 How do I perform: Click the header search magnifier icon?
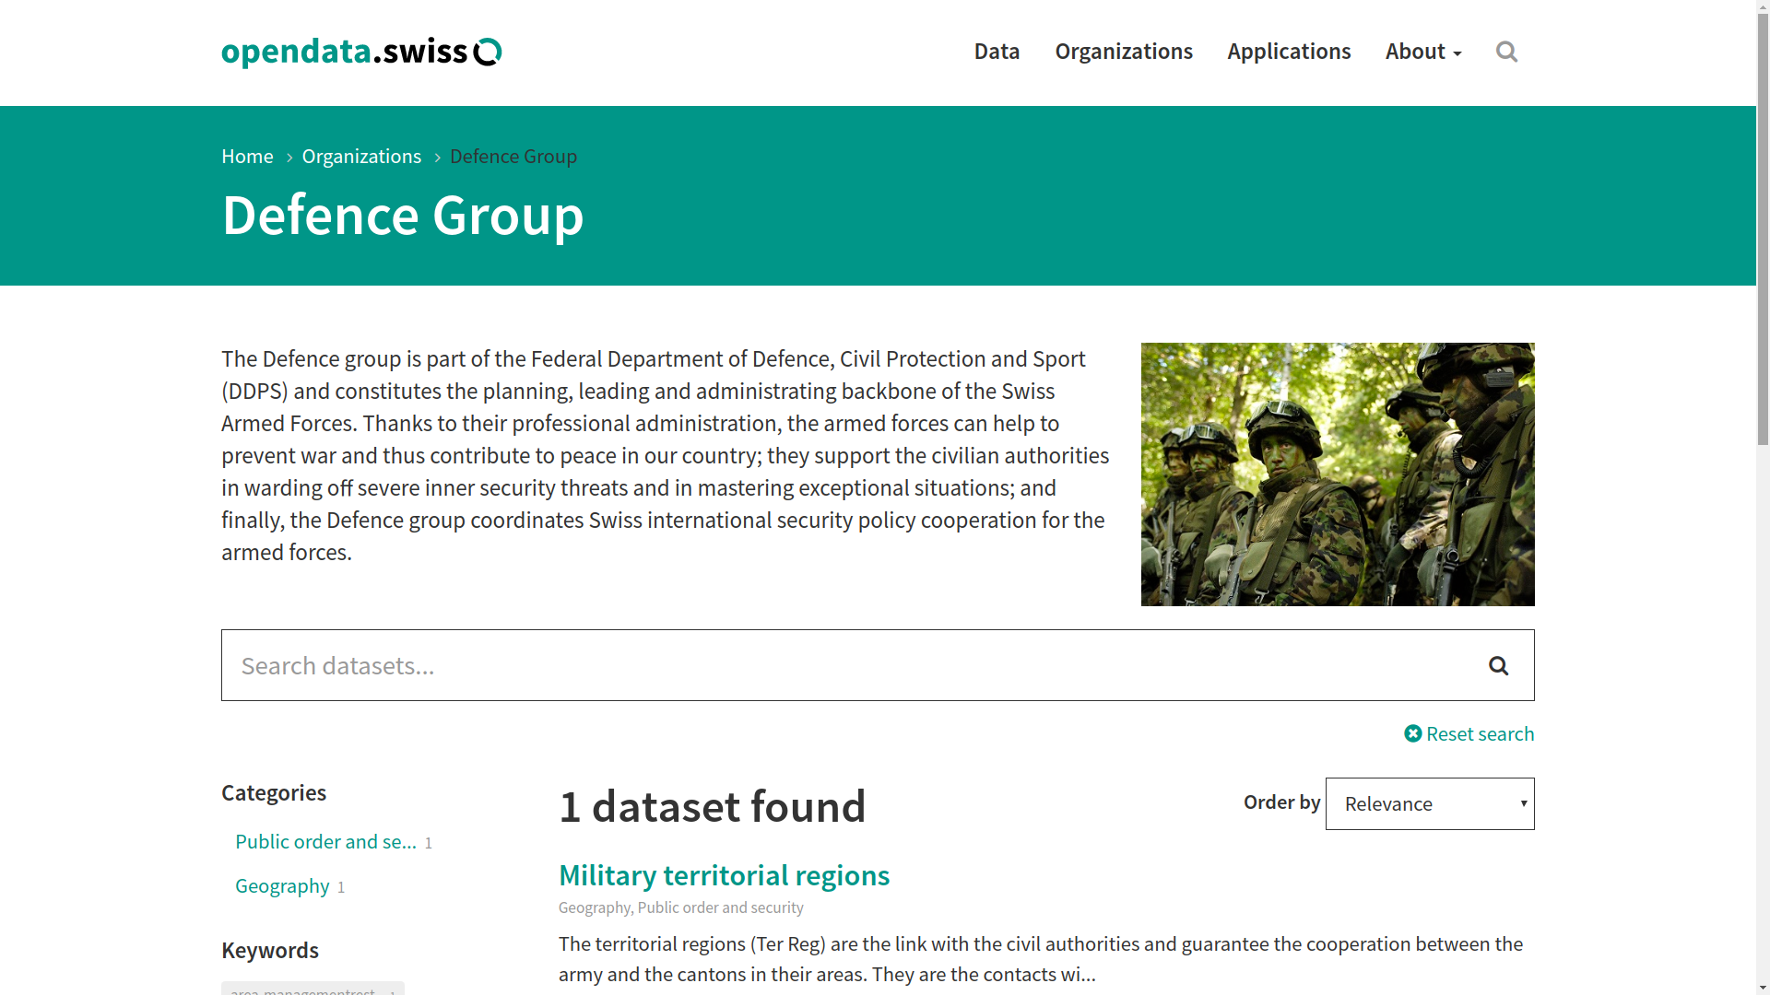(1506, 52)
